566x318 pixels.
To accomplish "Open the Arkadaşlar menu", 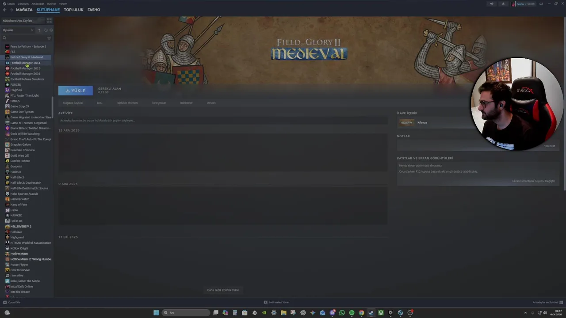I will click(x=38, y=4).
